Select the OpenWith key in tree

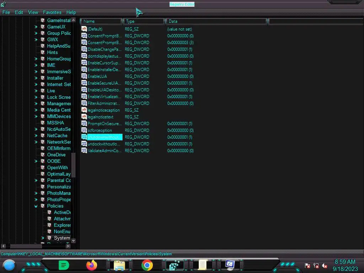[x=57, y=168]
